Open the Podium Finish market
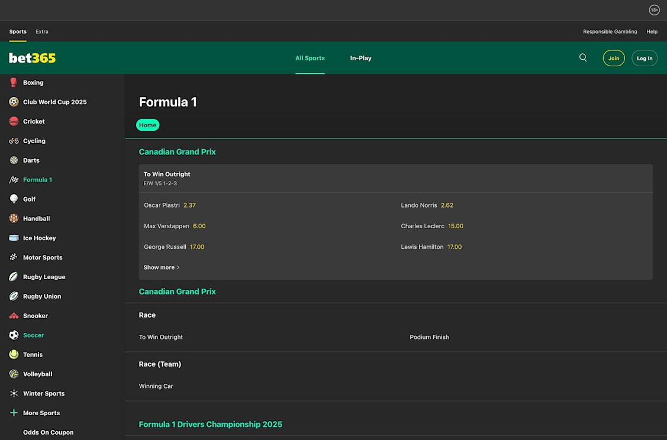667x440 pixels. click(x=429, y=337)
